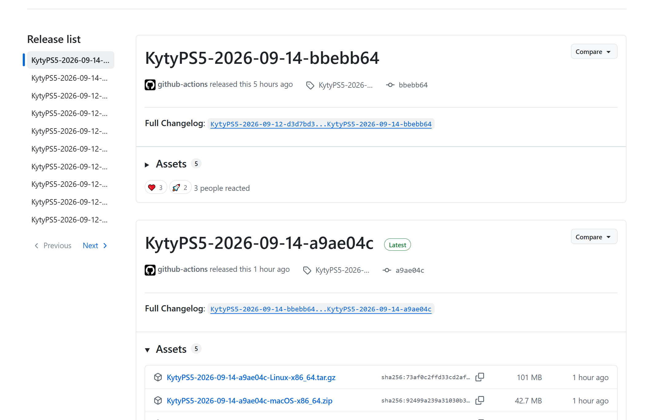This screenshot has height=420, width=662.
Task: Click the github-actions avatar on bbebb64 release
Action: (x=150, y=85)
